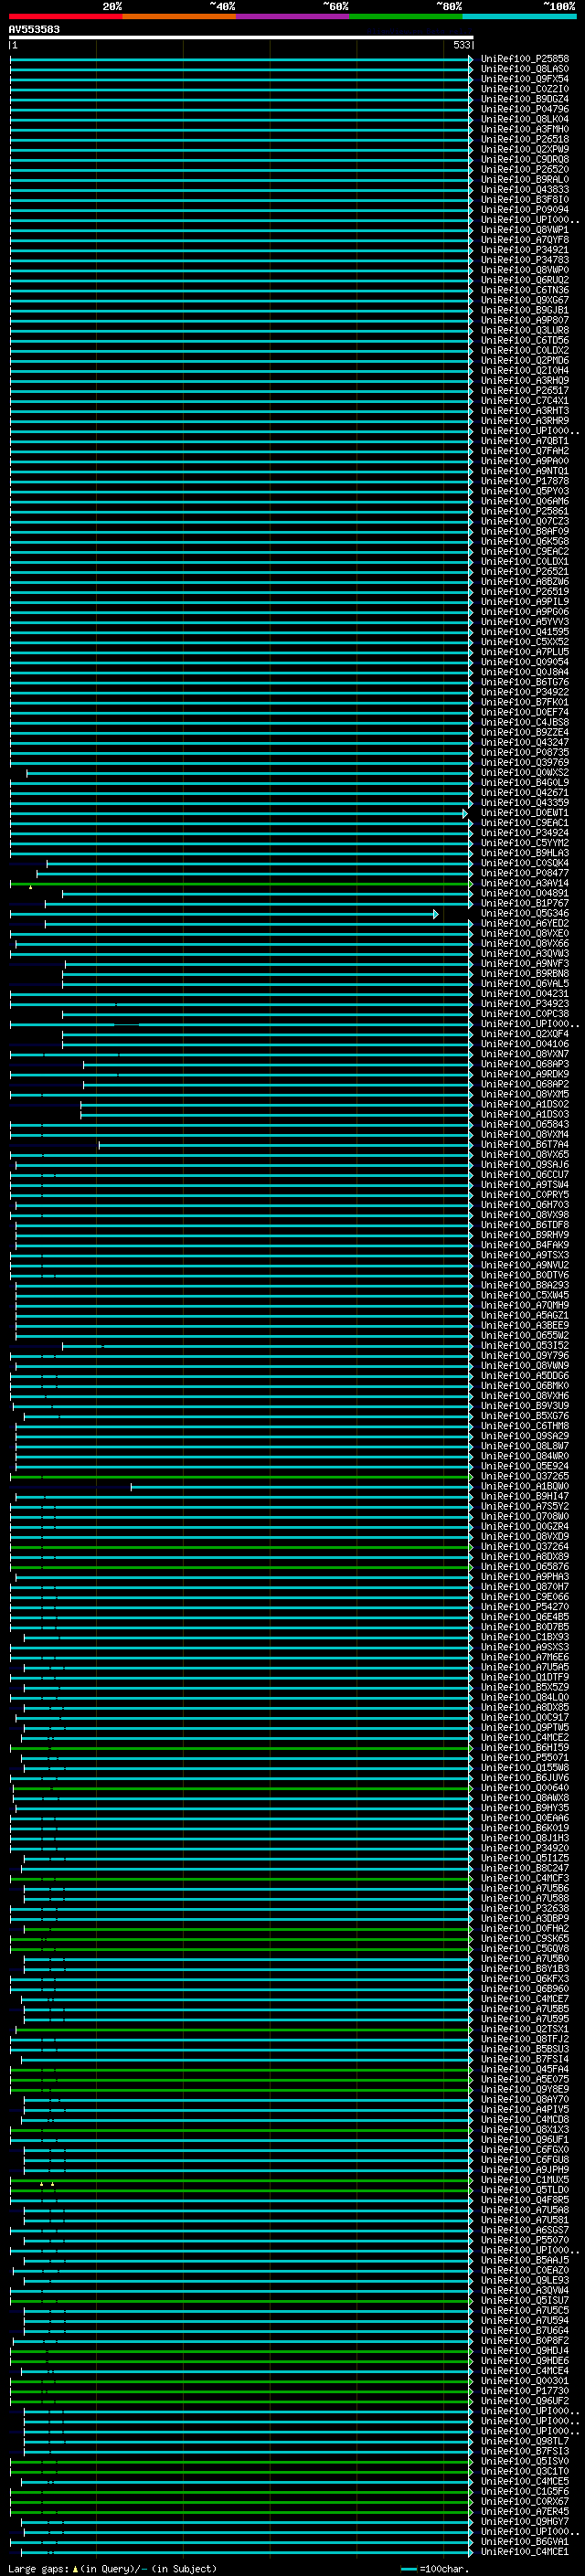Click query end position 533

pos(462,45)
